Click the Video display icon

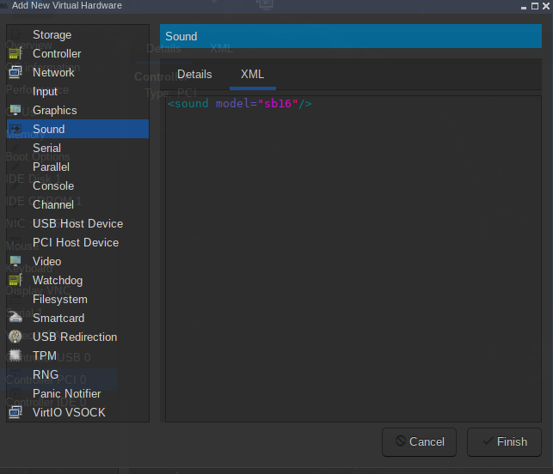point(15,261)
